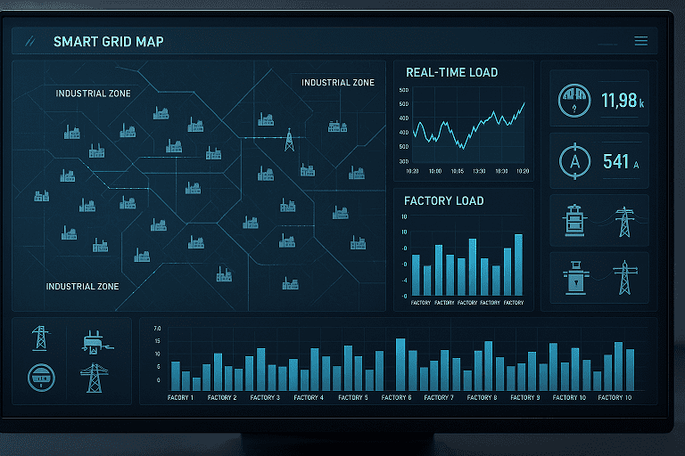Select the pylon icon just below the 541 A value
Screen dimensions: 685x456
(624, 222)
